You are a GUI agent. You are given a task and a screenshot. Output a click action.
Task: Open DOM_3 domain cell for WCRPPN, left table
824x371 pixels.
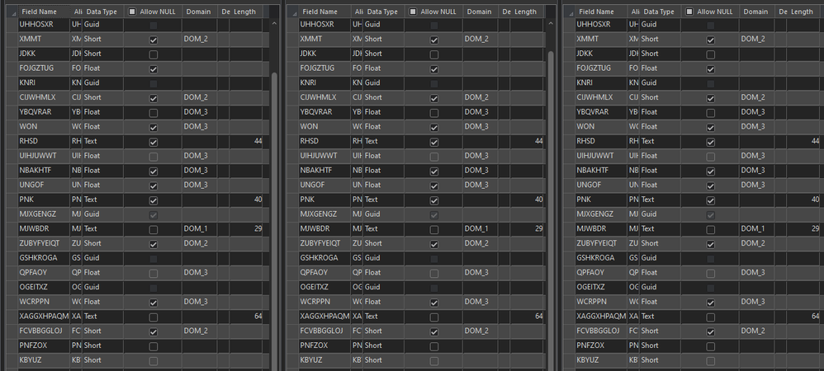[x=200, y=302]
